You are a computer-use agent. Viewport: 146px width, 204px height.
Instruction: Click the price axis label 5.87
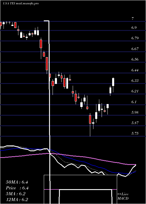coord(135,123)
